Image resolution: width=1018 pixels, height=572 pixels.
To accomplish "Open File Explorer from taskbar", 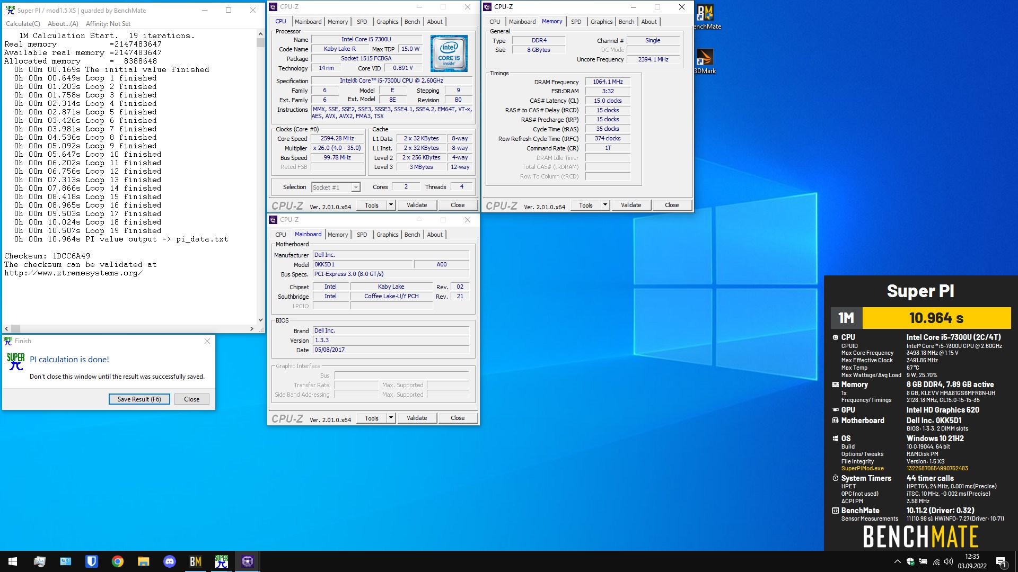I will point(144,561).
